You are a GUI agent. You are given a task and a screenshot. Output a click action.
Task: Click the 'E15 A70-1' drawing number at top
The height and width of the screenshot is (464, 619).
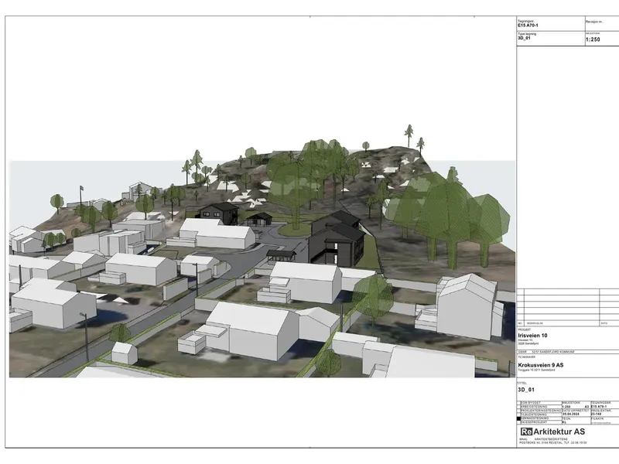pyautogui.click(x=528, y=26)
